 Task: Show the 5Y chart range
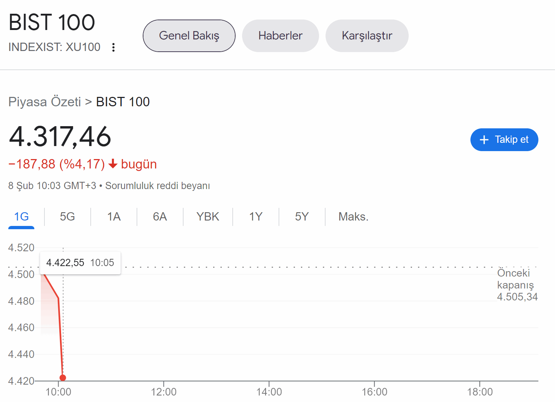click(x=302, y=217)
